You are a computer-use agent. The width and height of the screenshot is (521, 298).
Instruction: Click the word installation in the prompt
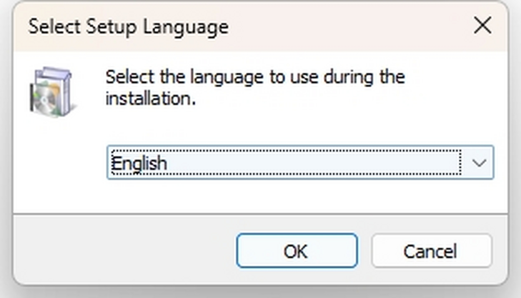(148, 99)
